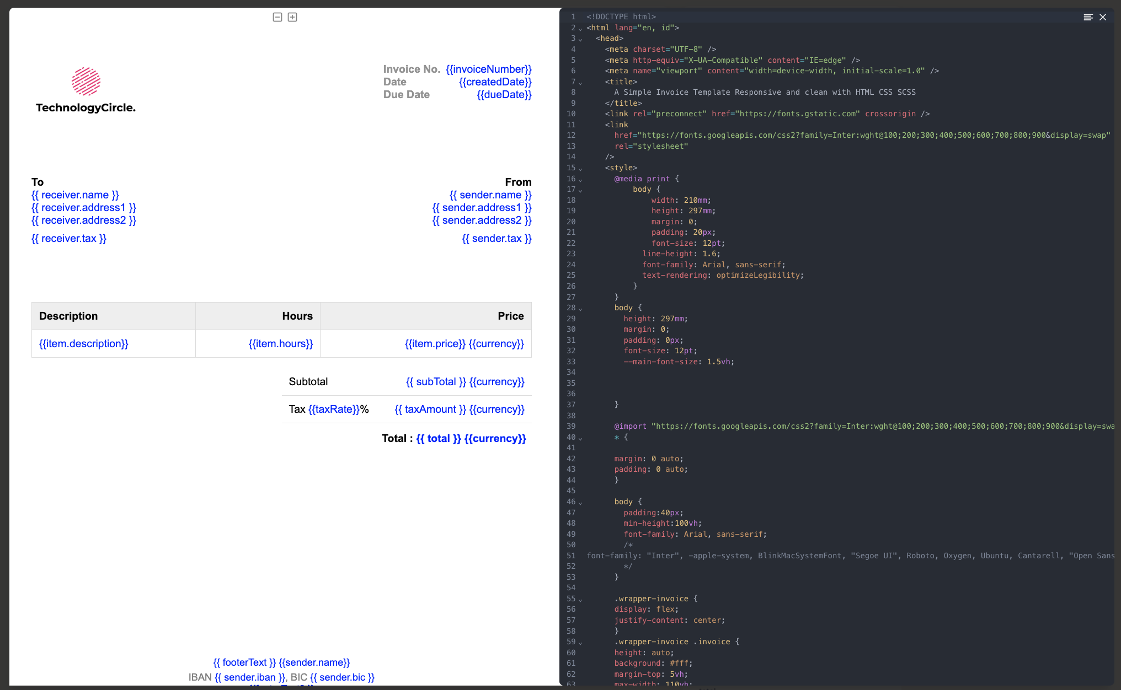1121x690 pixels.
Task: Click the format code lines icon in the editor
Action: (x=1088, y=17)
